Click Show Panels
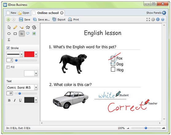The width and height of the screenshot is (171, 135). click(156, 13)
